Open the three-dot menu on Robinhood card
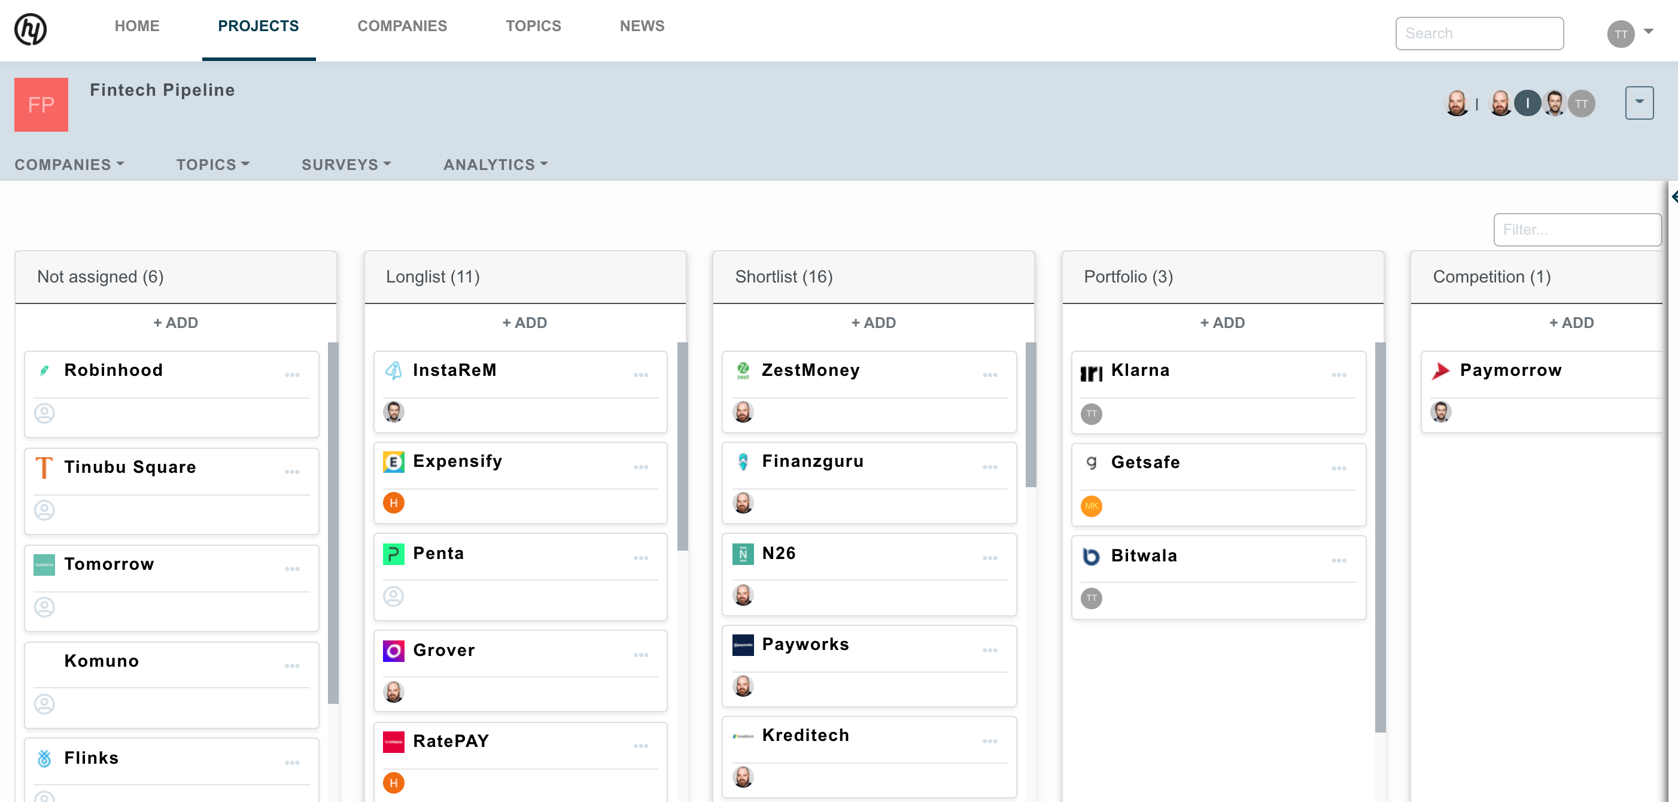 [292, 375]
